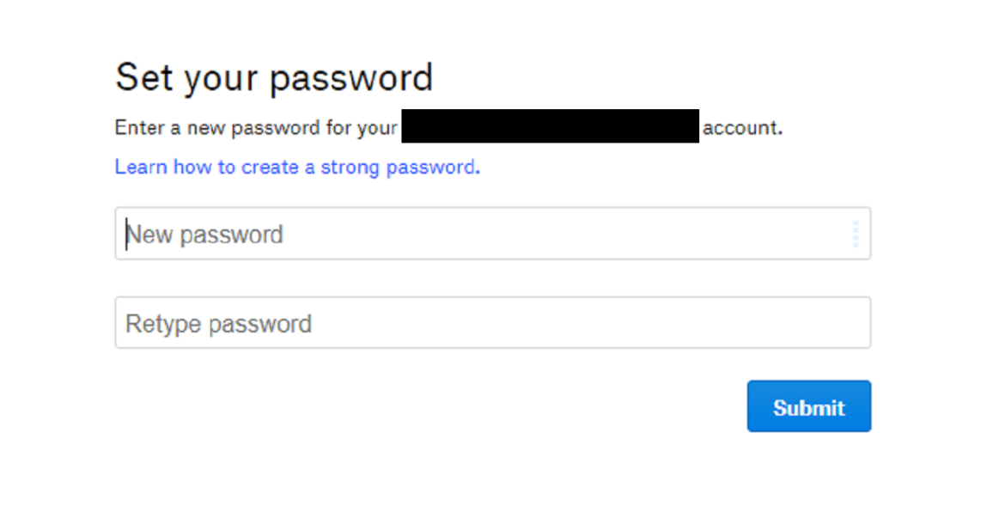Click the "Enter a new password" instruction text
The image size is (1005, 524).
(256, 129)
